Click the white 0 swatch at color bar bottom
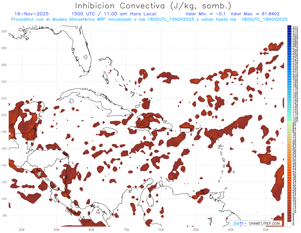Screen dimensions: 301x233 (x=289, y=224)
